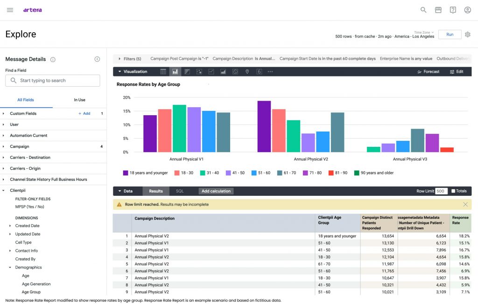
Task: Click the search magnifier icon in header
Action: coord(423,10)
